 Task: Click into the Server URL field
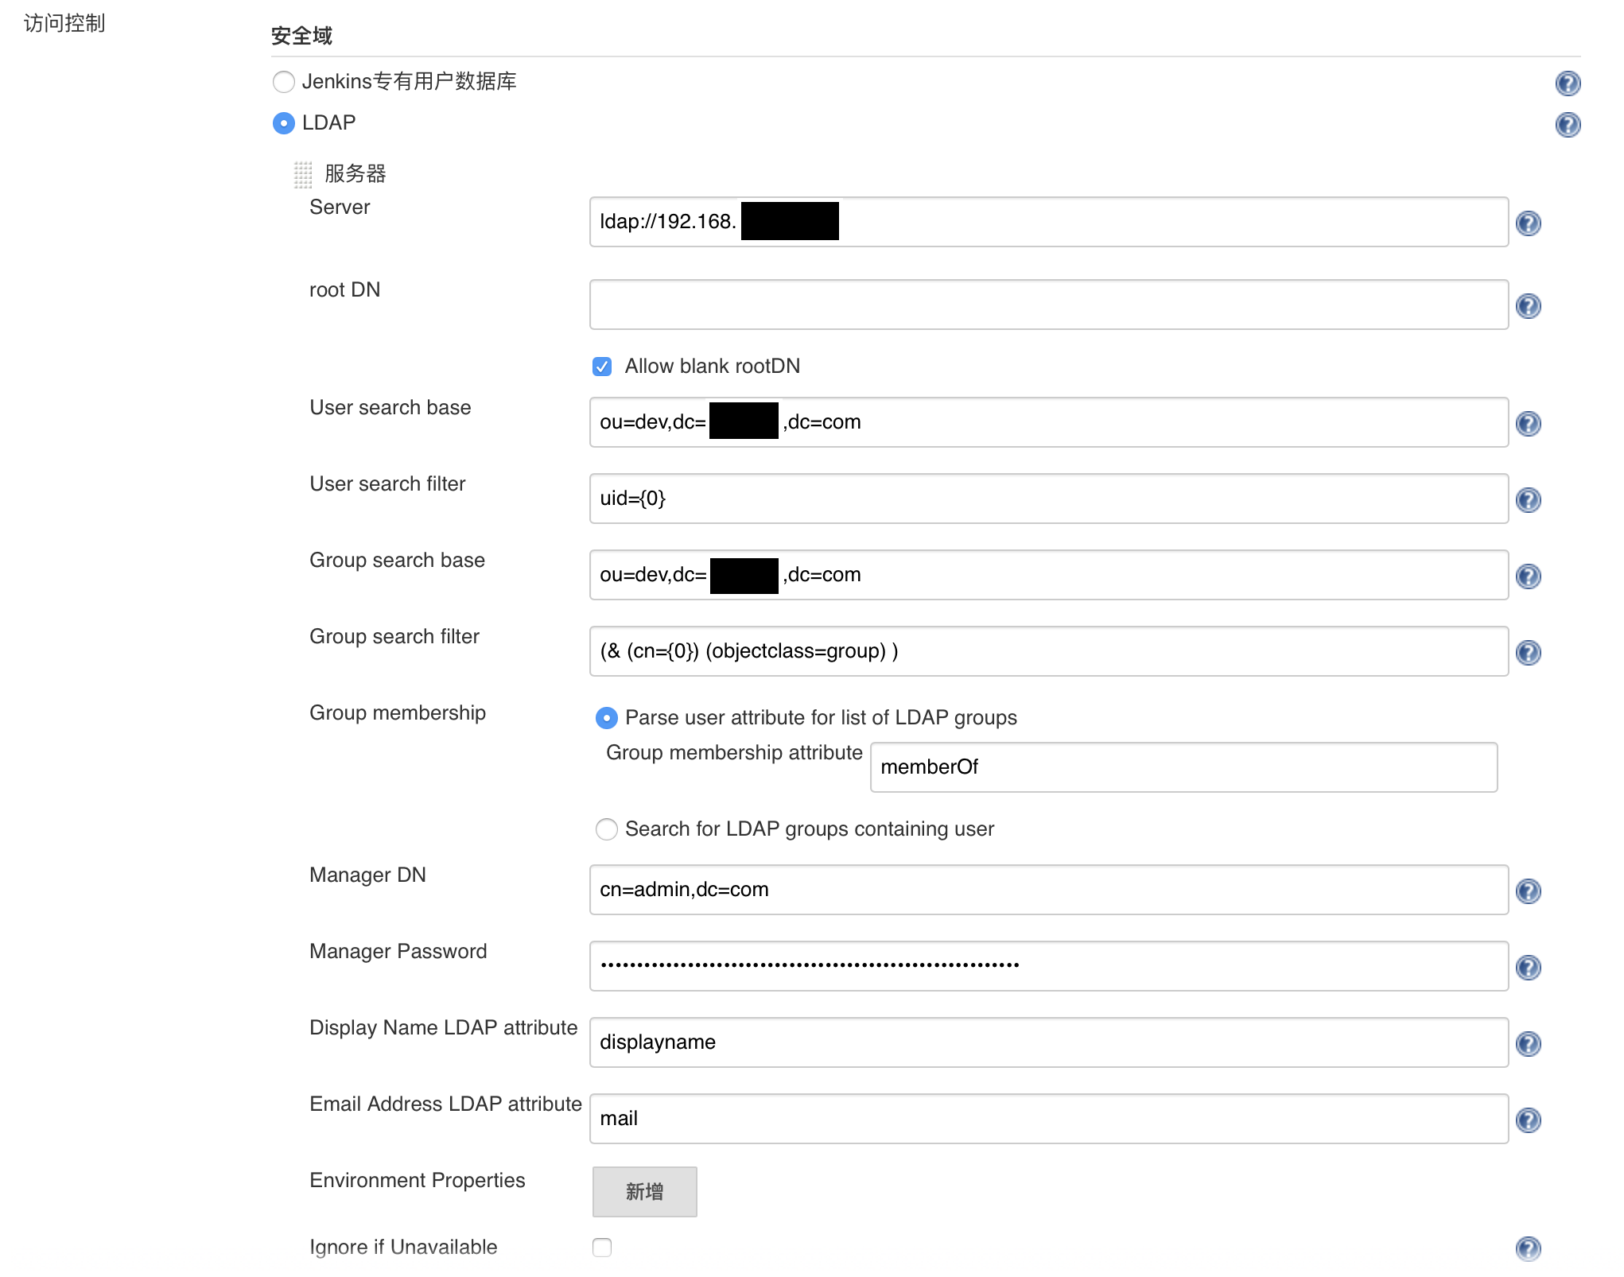coord(1048,222)
